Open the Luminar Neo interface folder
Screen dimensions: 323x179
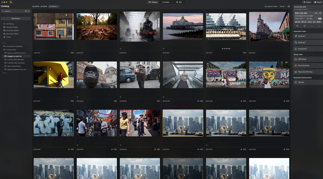click(x=15, y=63)
